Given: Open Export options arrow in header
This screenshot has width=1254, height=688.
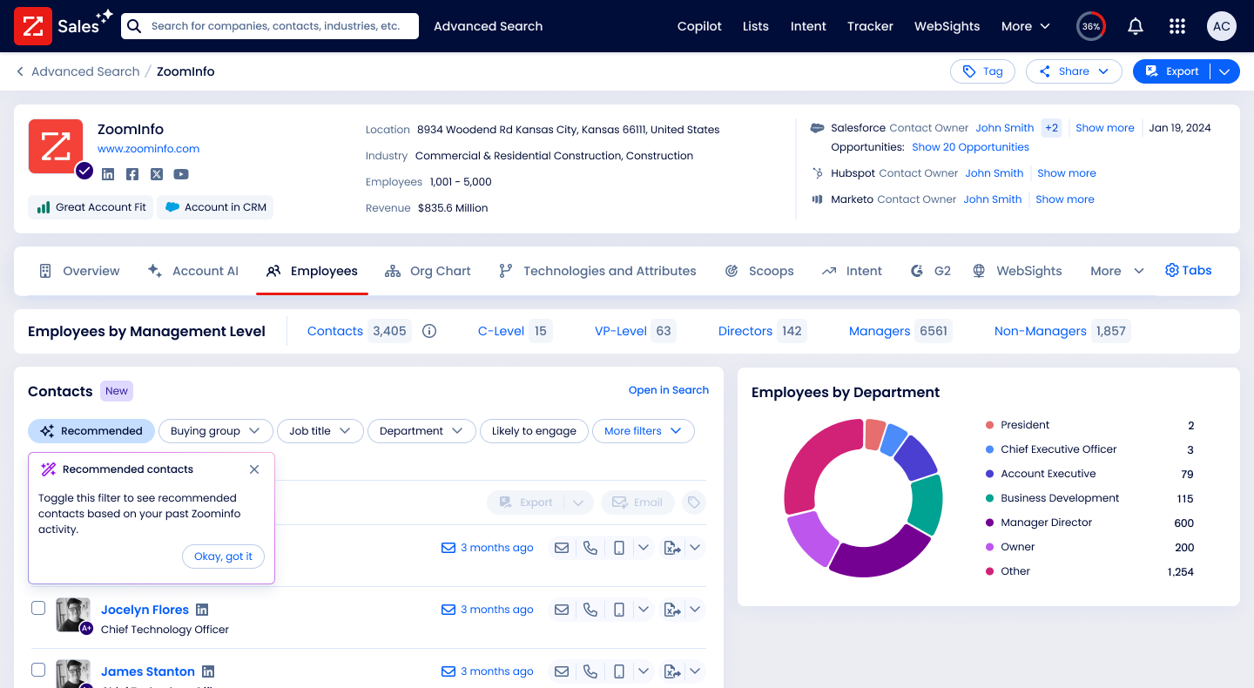Looking at the screenshot, I should pos(1224,71).
